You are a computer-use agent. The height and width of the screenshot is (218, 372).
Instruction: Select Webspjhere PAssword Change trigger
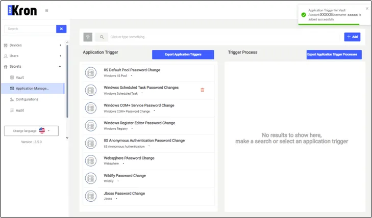(x=149, y=161)
